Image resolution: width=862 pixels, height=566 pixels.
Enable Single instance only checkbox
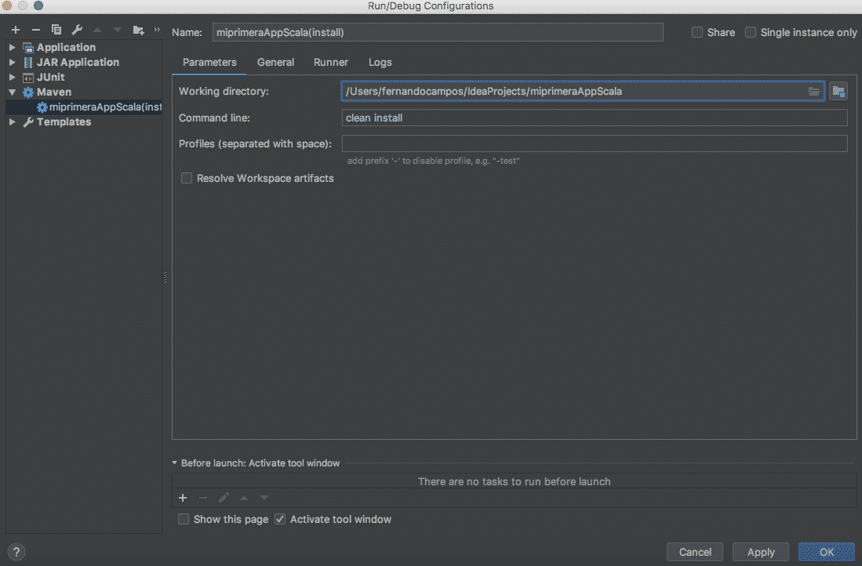click(751, 32)
